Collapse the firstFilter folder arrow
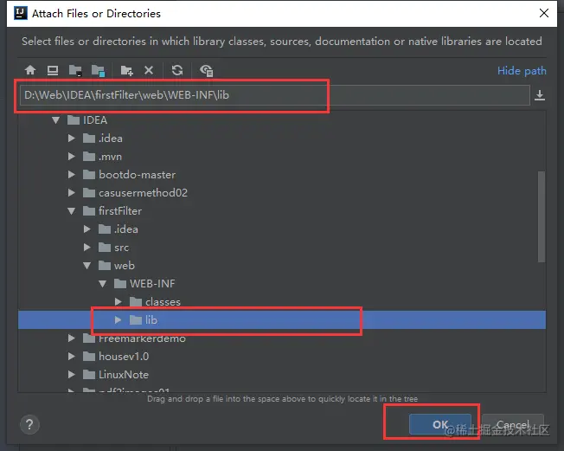Viewport: 564px width, 451px height. pyautogui.click(x=71, y=211)
